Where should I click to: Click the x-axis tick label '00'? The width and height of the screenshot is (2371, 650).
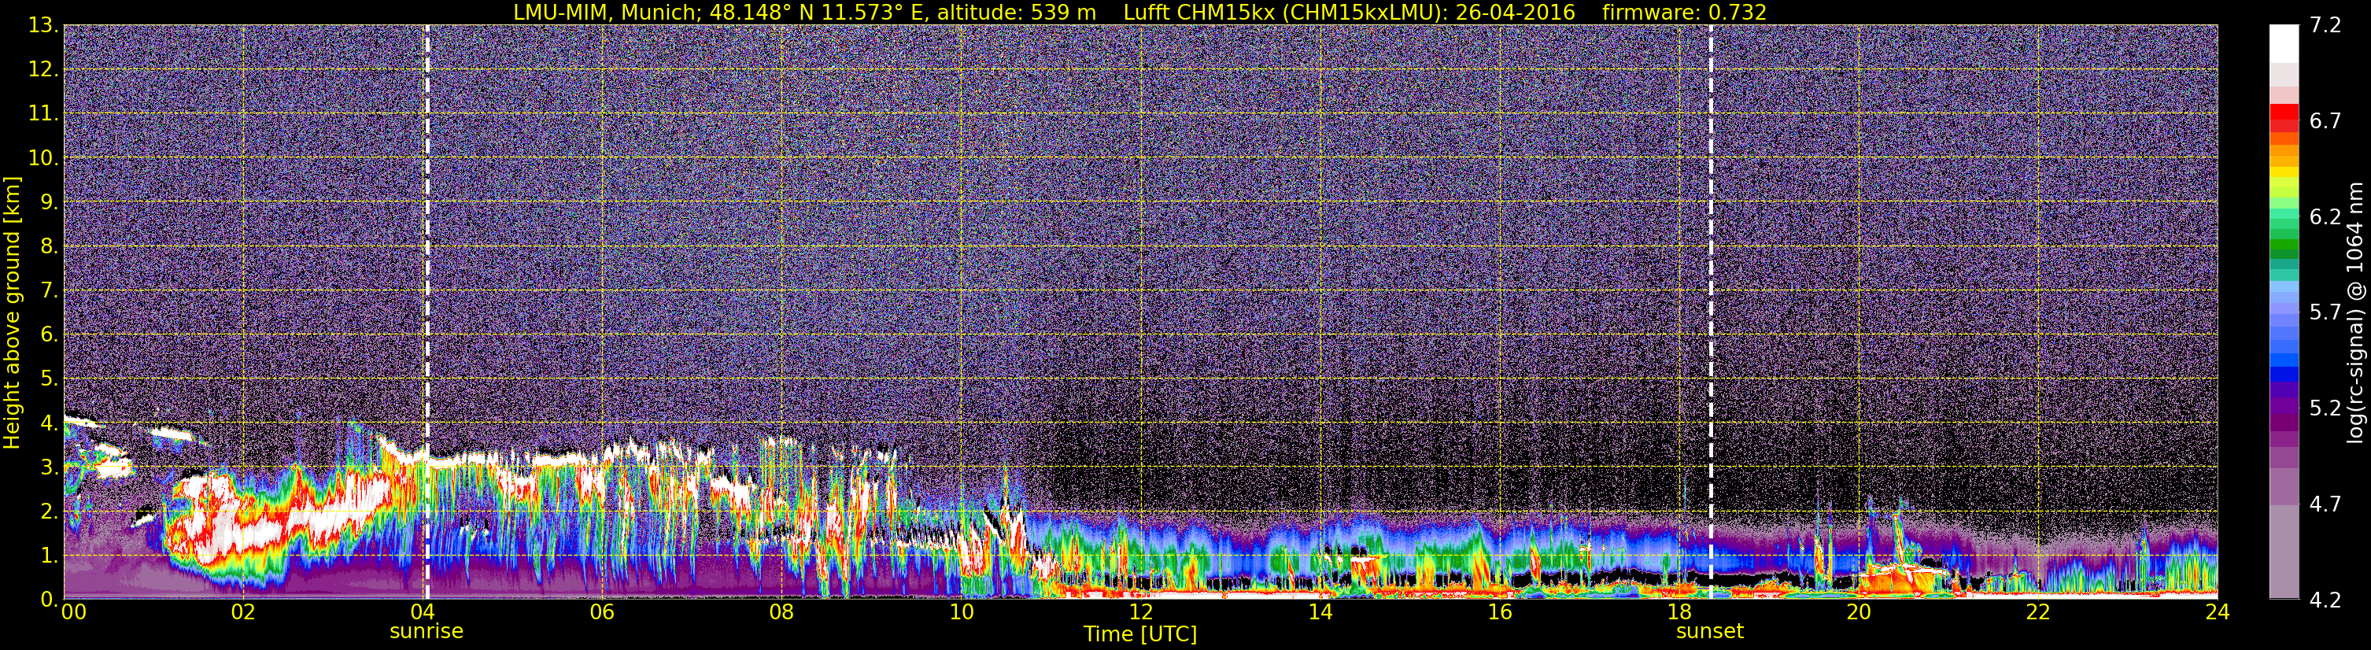tap(72, 612)
